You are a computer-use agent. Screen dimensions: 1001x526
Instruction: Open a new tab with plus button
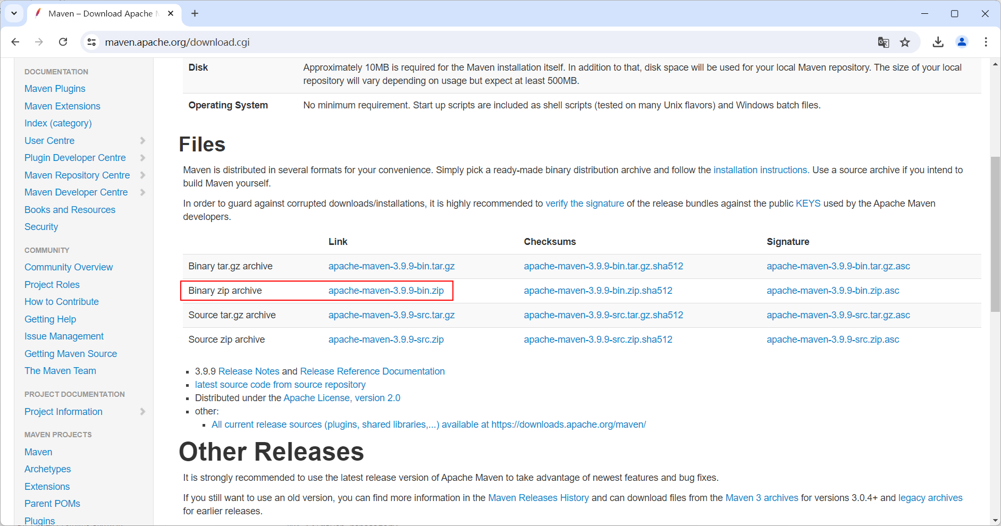(x=195, y=13)
